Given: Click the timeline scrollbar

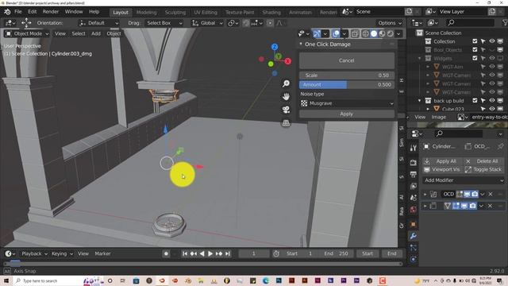Looking at the screenshot, I should (x=203, y=264).
